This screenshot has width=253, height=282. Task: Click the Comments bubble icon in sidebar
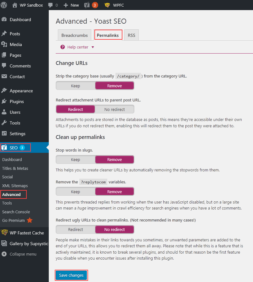click(x=4, y=66)
